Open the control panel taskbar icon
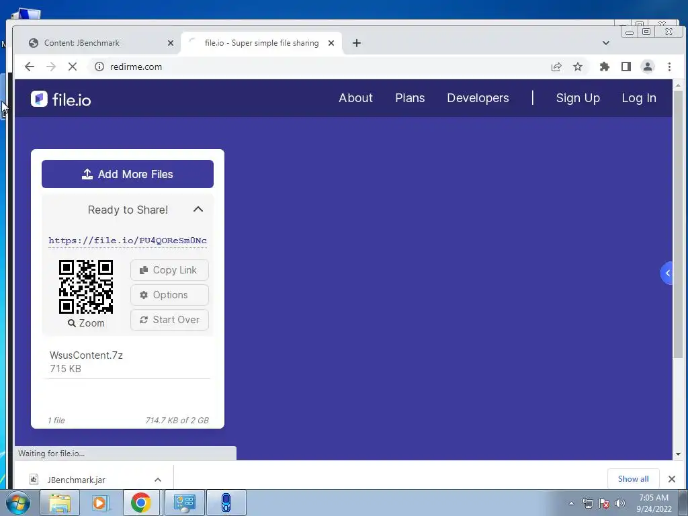688x516 pixels. click(184, 503)
